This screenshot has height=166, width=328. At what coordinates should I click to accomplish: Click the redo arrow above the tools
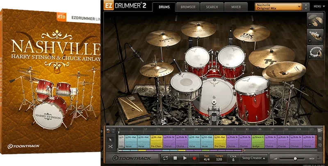(113, 130)
